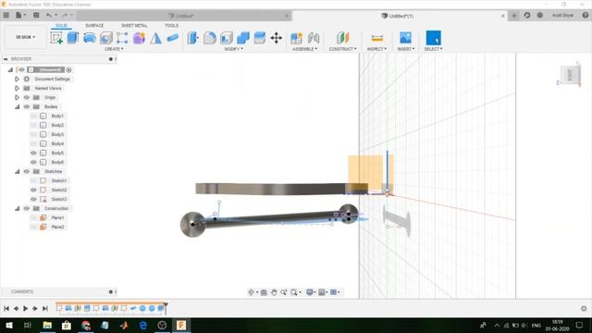Switch to the SHEET METAL tab
The width and height of the screenshot is (592, 333).
click(x=134, y=25)
